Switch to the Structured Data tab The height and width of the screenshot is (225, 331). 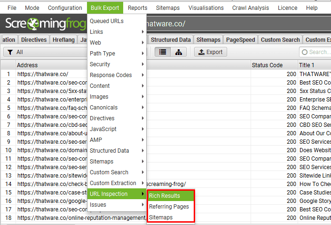[171, 39]
